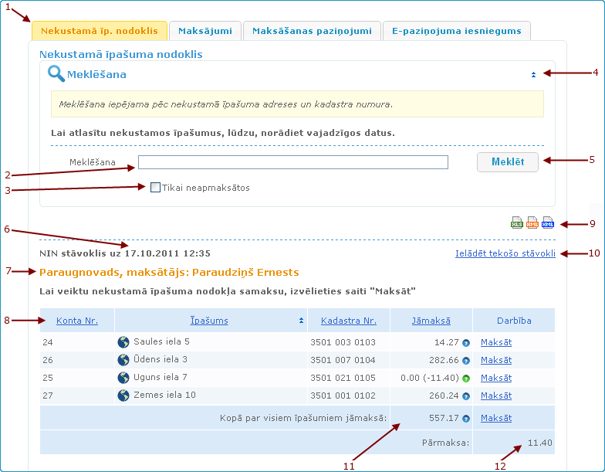
Task: Click globe icon beside Zemes iela 10
Action: pyautogui.click(x=123, y=396)
